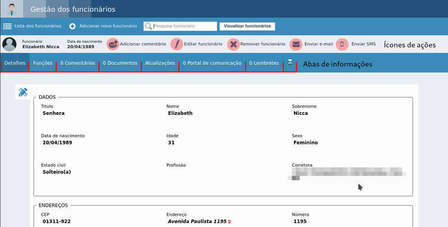The height and width of the screenshot is (227, 448).
Task: Click the Número value 1195
Action: [300, 221]
